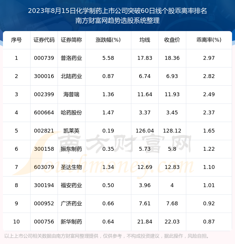
Task: Click the disclaimer footer text
Action: pos(107,236)
